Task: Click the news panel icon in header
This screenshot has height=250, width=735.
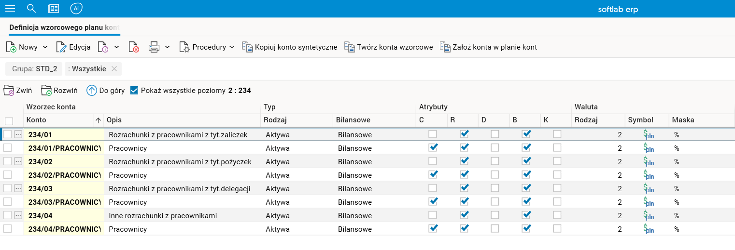Action: (54, 9)
